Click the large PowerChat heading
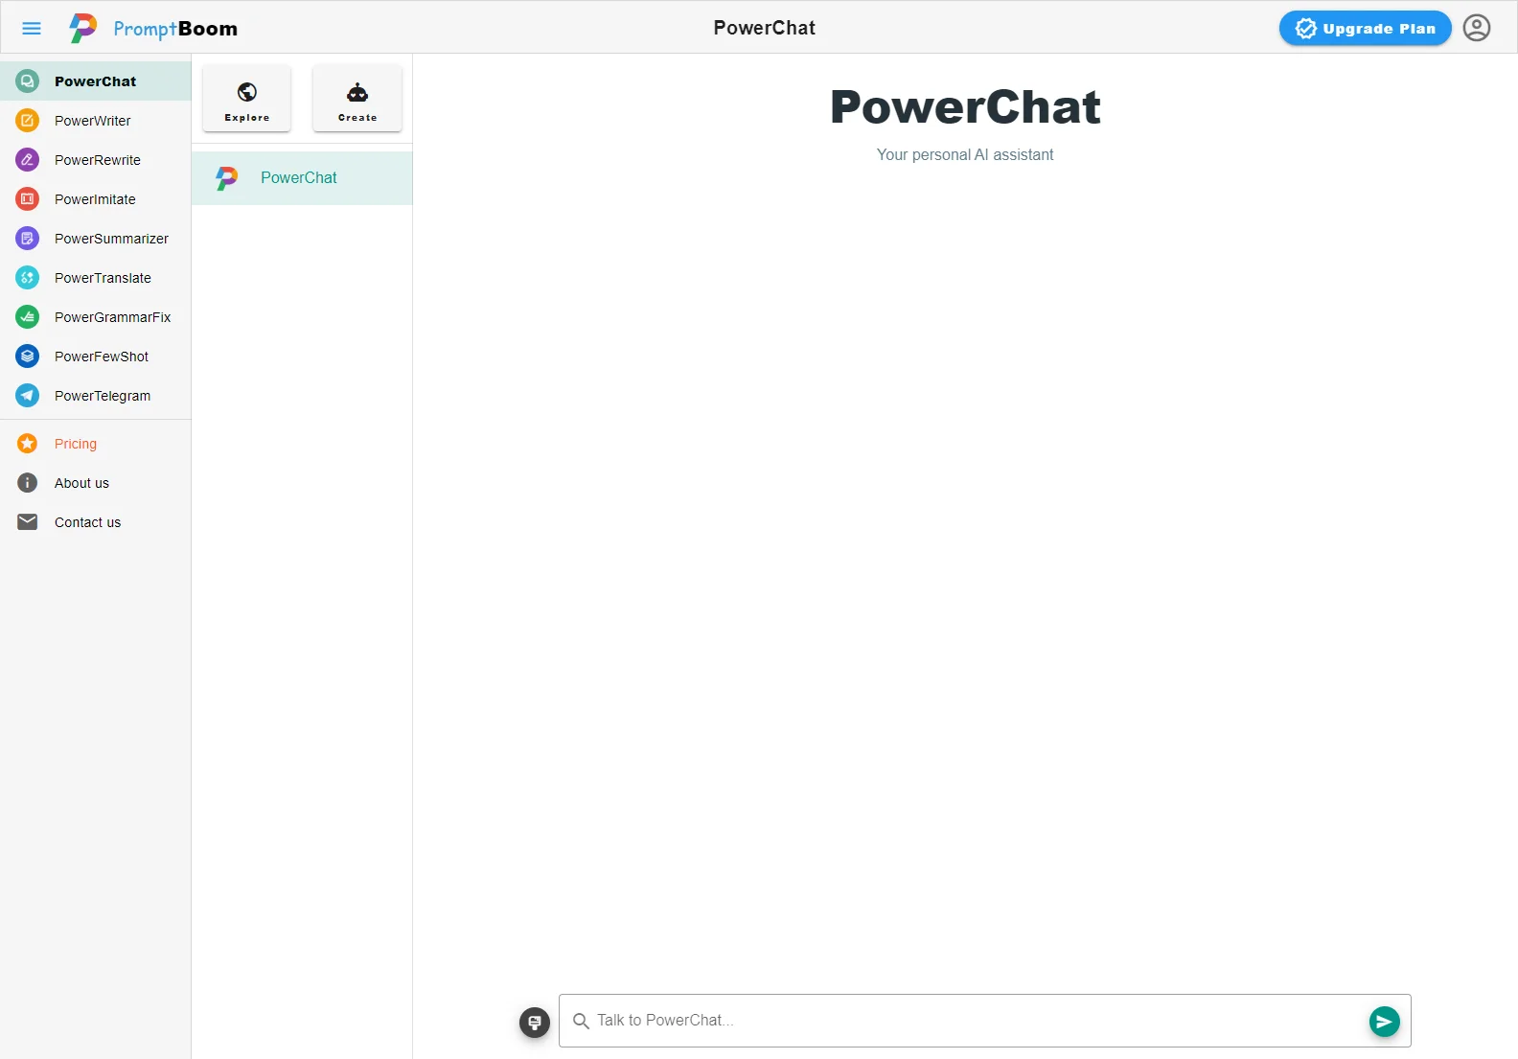Screen dimensions: 1518x1059 click(965, 106)
